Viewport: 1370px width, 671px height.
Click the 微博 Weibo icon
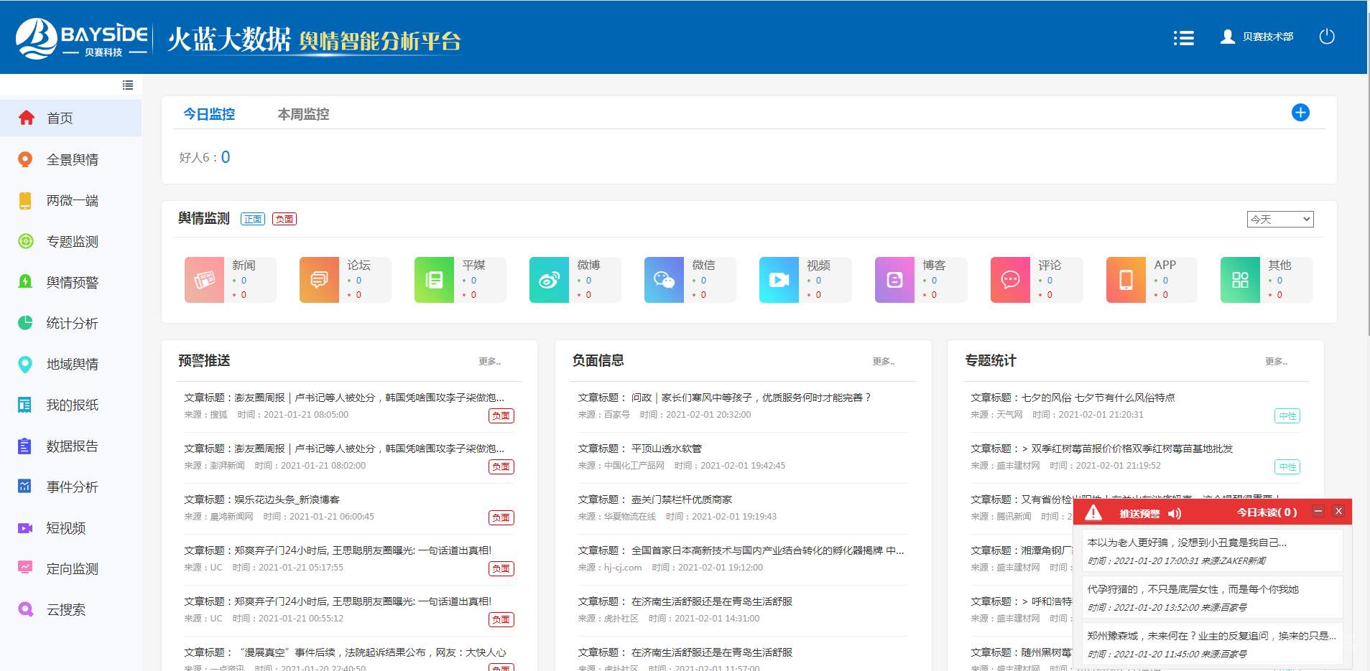coord(549,280)
